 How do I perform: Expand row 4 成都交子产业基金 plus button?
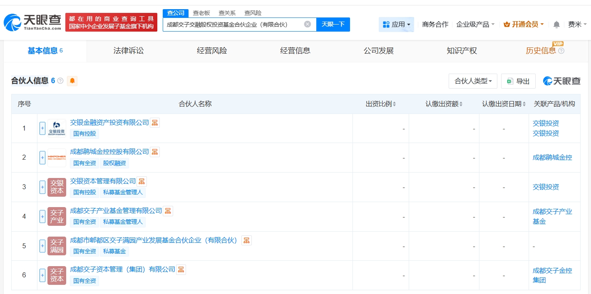(x=42, y=217)
